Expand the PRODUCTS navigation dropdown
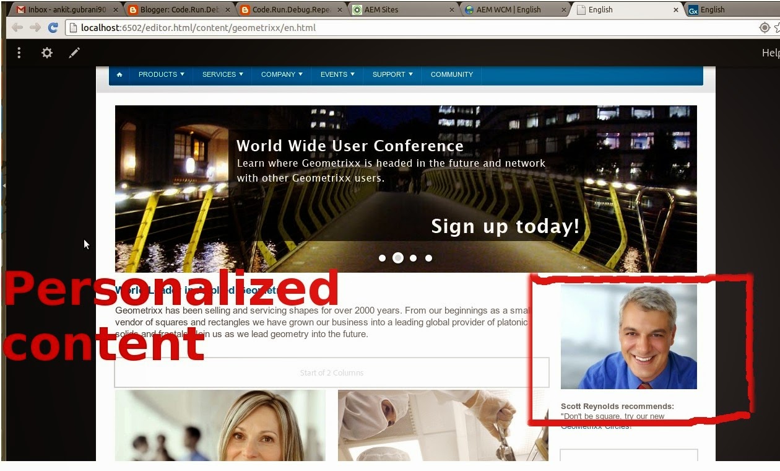The image size is (780, 471). (x=161, y=74)
